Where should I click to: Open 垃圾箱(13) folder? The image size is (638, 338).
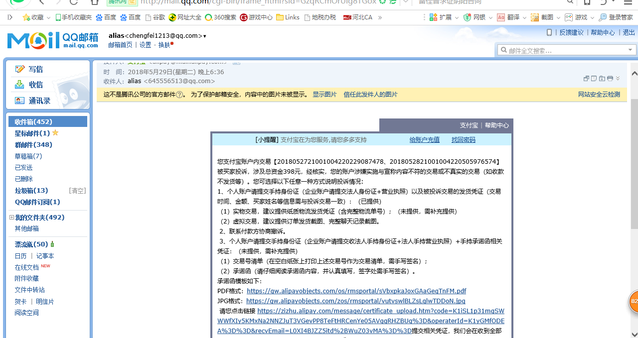pos(31,191)
